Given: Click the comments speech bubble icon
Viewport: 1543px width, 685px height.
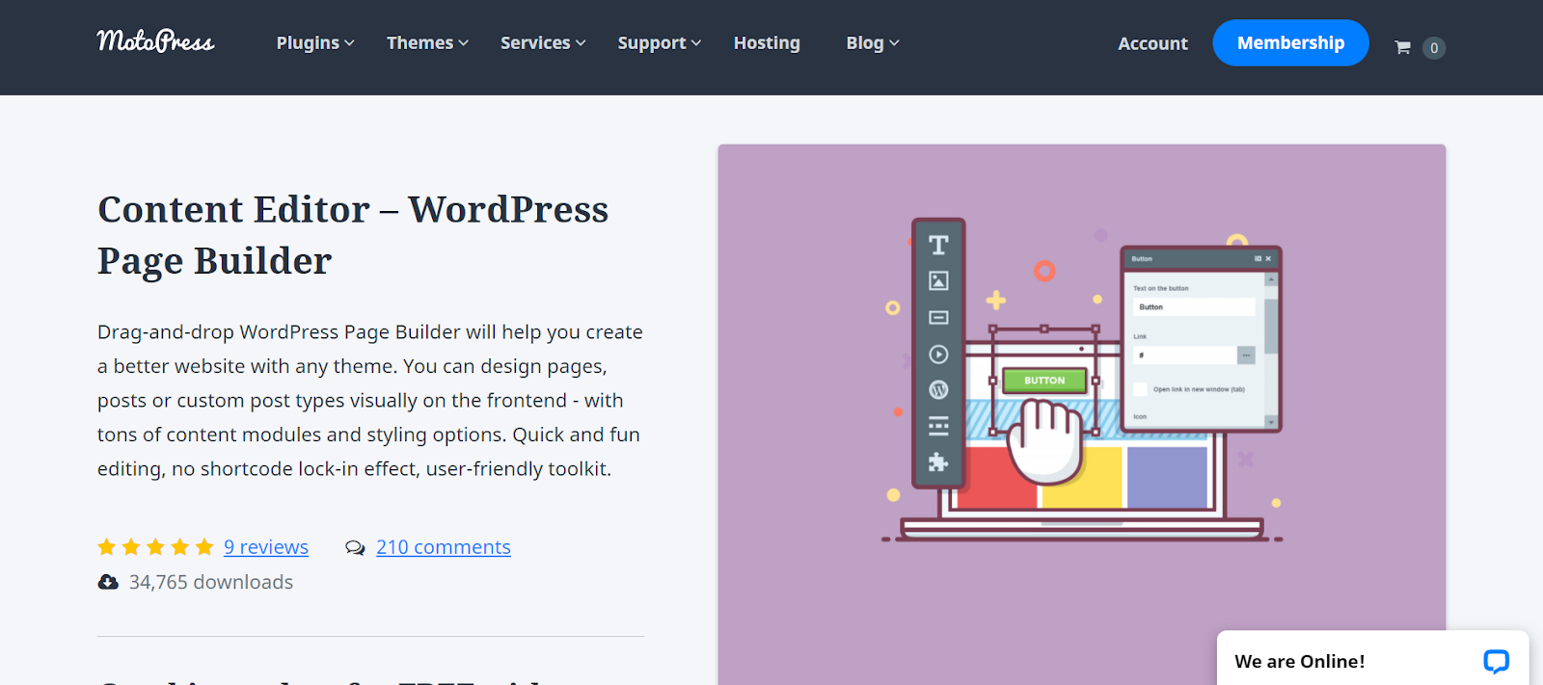Looking at the screenshot, I should [x=355, y=547].
